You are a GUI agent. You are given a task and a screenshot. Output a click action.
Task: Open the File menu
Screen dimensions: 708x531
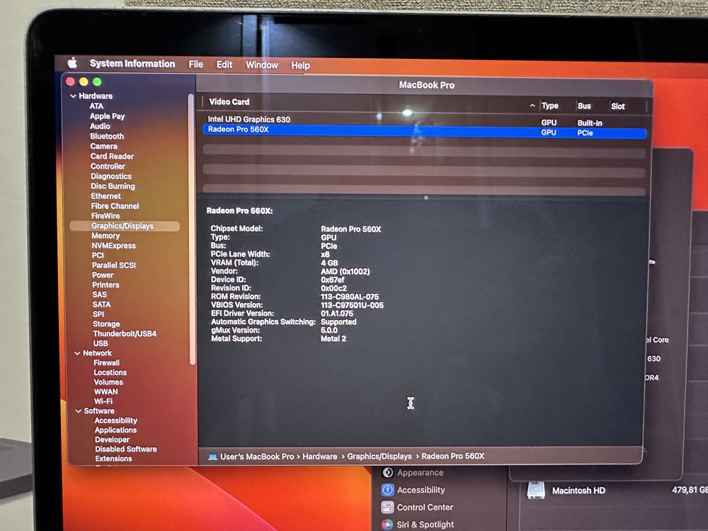point(195,64)
